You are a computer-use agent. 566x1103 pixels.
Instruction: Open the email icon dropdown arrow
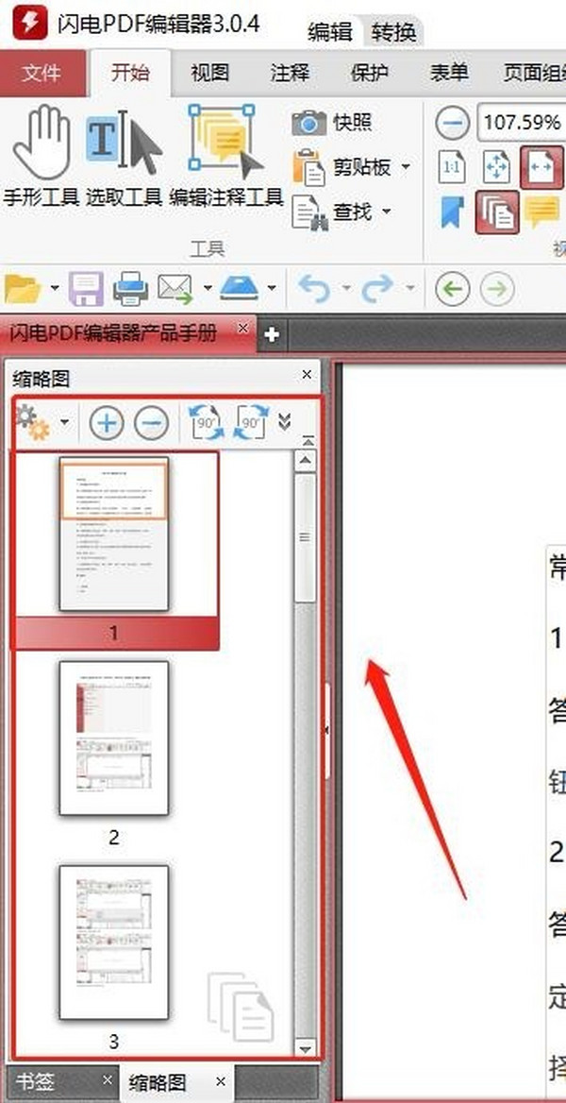click(208, 288)
